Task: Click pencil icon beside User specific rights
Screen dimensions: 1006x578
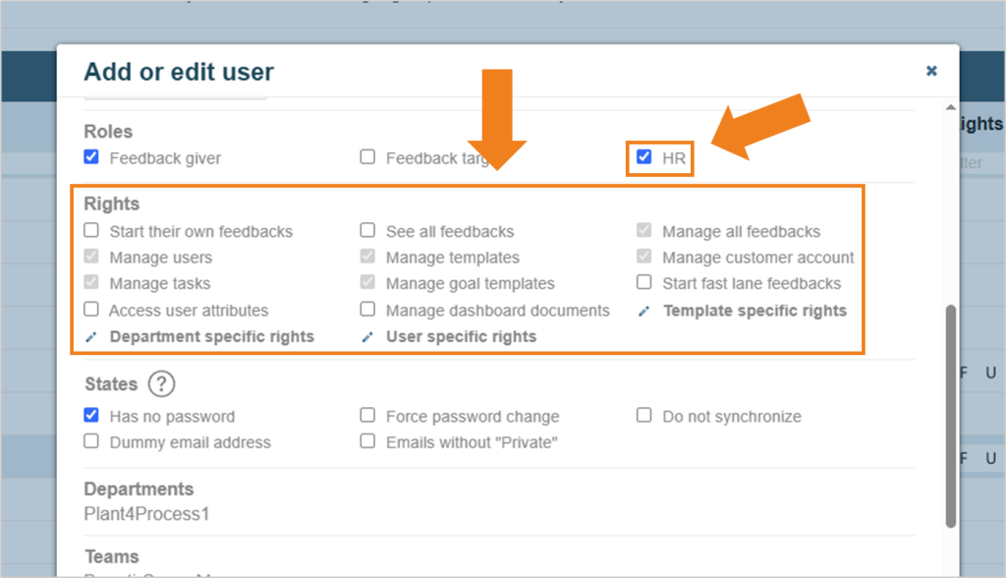Action: click(367, 337)
